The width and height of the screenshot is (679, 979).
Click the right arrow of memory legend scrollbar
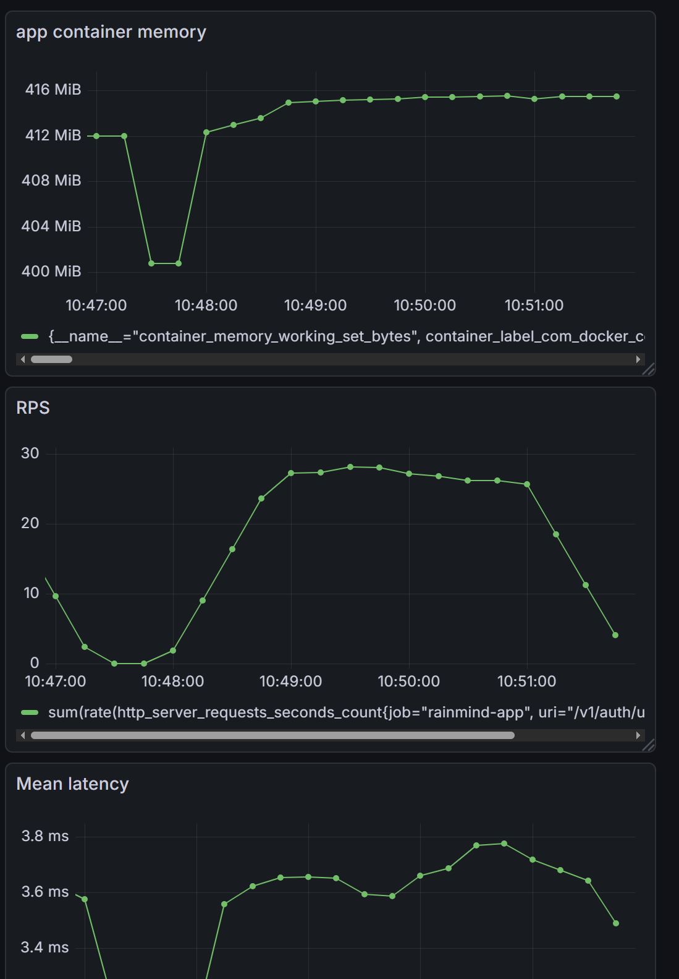pyautogui.click(x=638, y=359)
